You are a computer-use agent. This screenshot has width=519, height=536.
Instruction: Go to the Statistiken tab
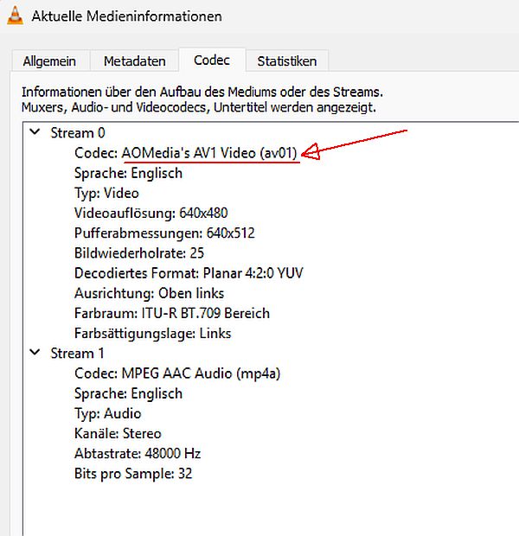coord(287,61)
